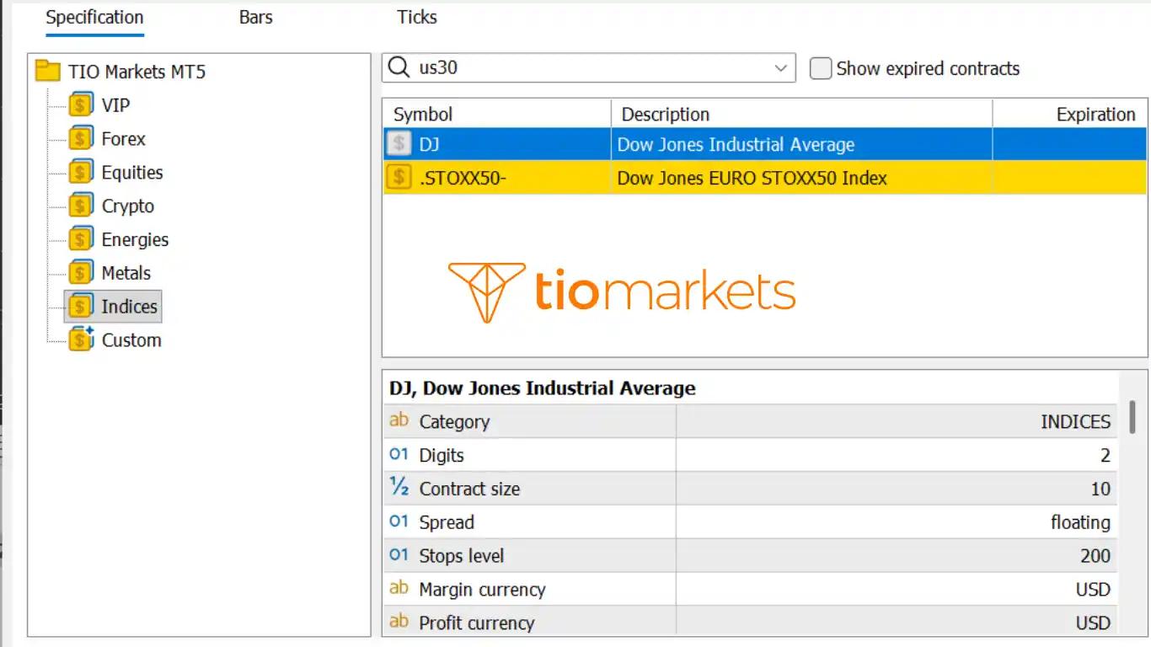Screen dimensions: 1151x647
Task: Open the symbol search dropdown arrow
Action: 781,68
